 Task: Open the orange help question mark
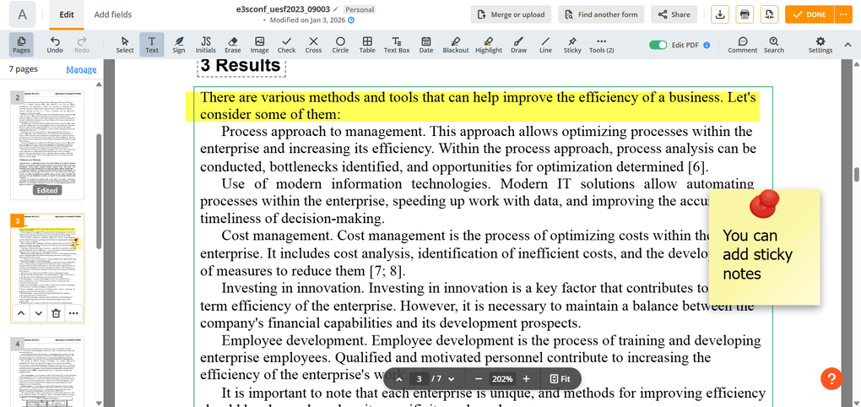click(x=831, y=378)
